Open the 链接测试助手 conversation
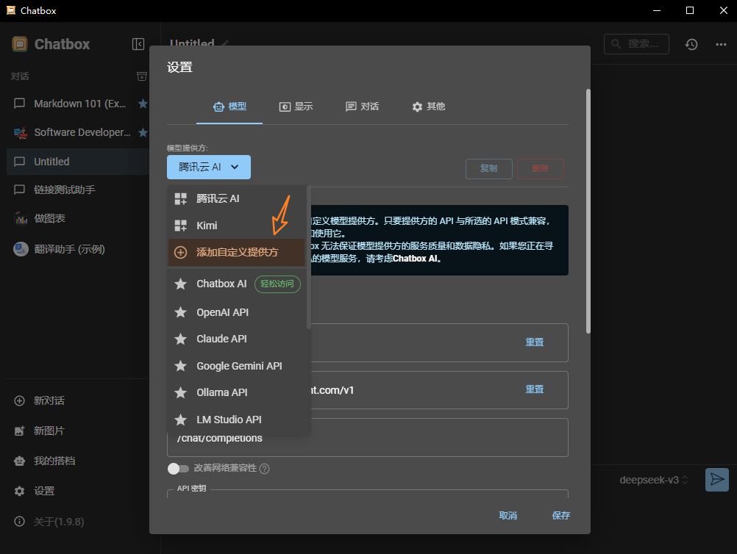Screen dimensions: 737x554 click(78, 190)
